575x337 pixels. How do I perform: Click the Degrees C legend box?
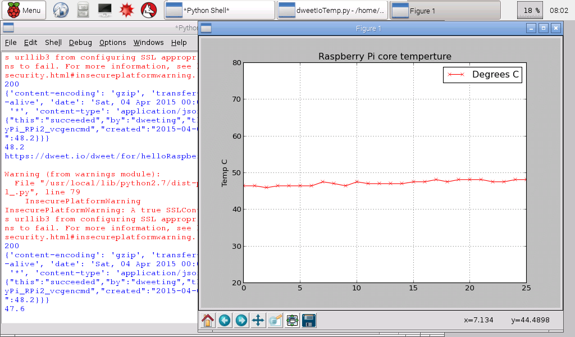482,75
